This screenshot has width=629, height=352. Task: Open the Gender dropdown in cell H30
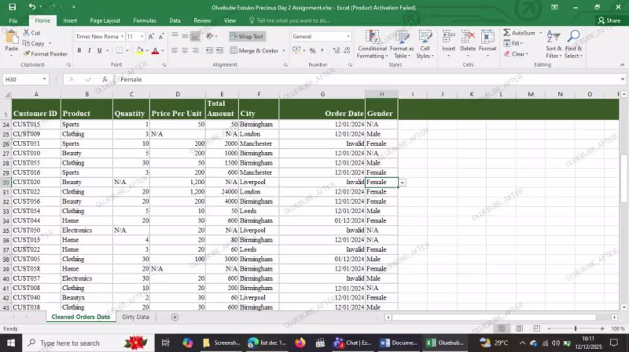(402, 181)
